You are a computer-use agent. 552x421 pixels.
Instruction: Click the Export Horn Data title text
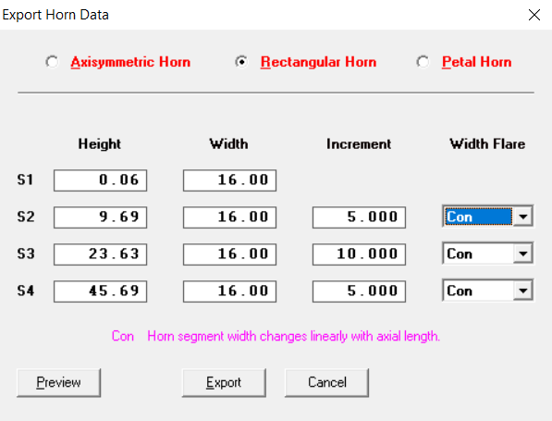55,15
